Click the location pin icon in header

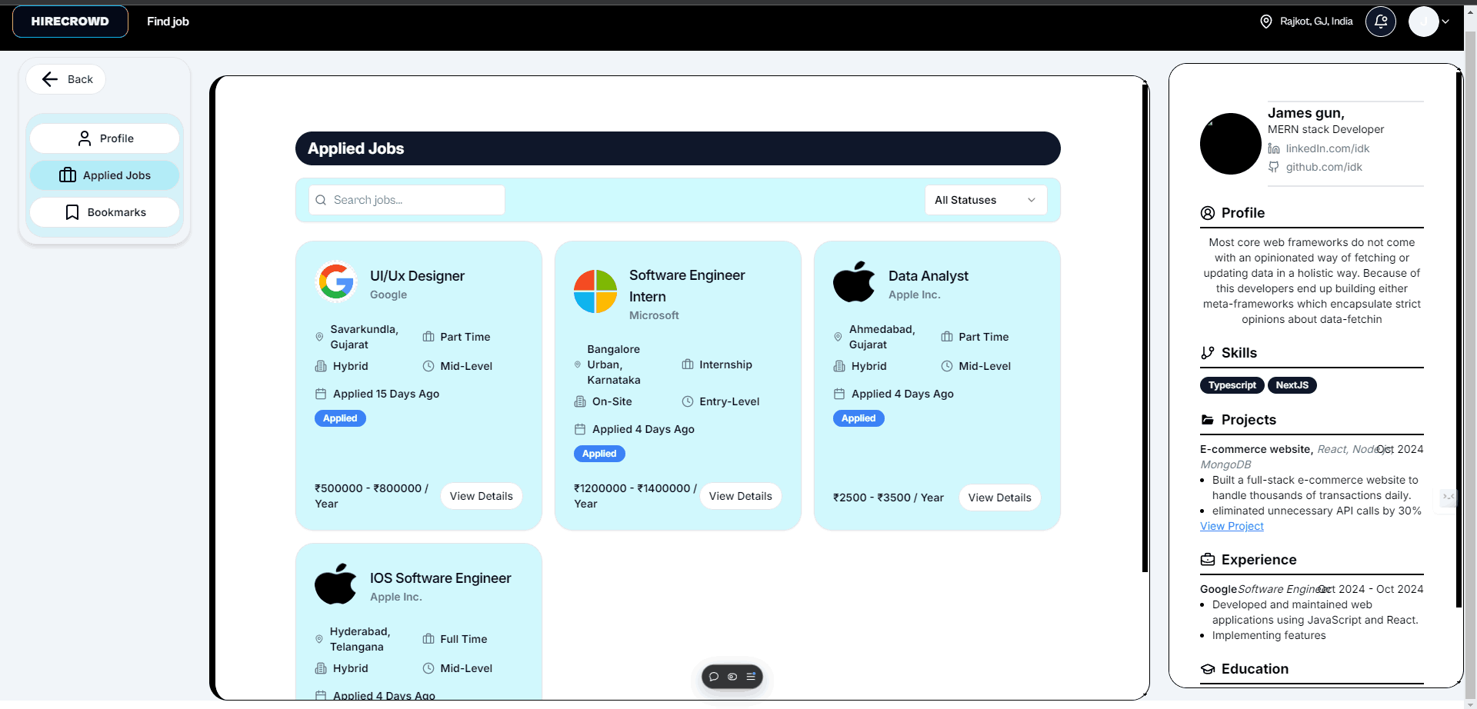tap(1265, 22)
